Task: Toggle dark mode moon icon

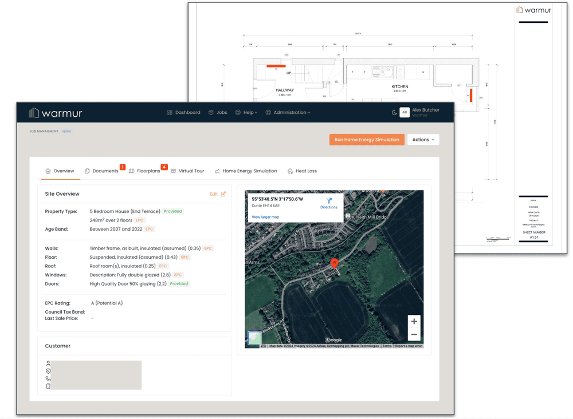Action: (394, 113)
